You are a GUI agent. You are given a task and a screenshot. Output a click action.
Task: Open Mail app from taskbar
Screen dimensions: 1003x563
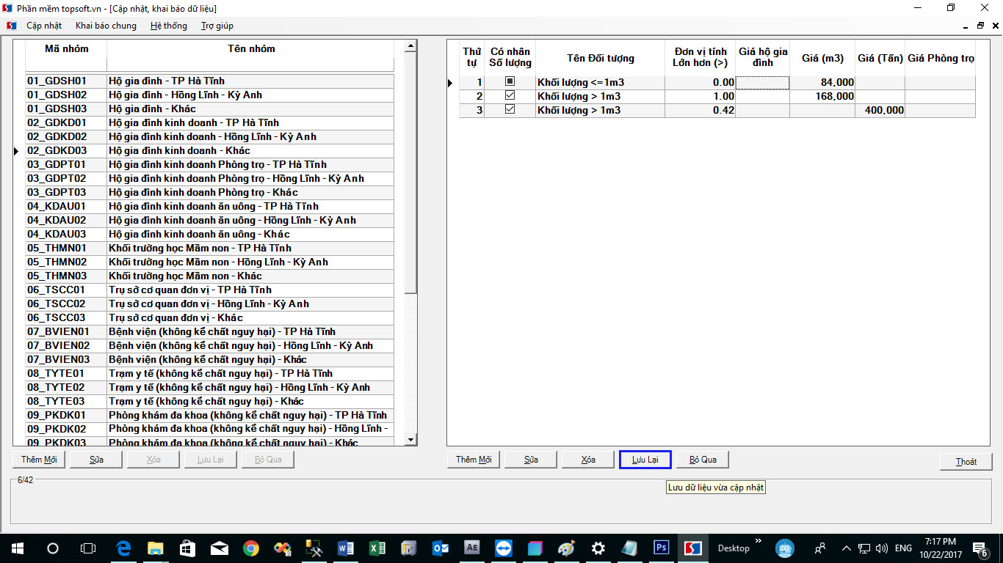click(219, 548)
